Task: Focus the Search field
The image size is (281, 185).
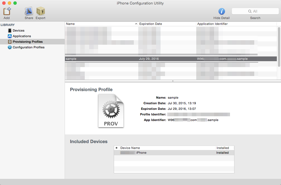Action: [255, 11]
